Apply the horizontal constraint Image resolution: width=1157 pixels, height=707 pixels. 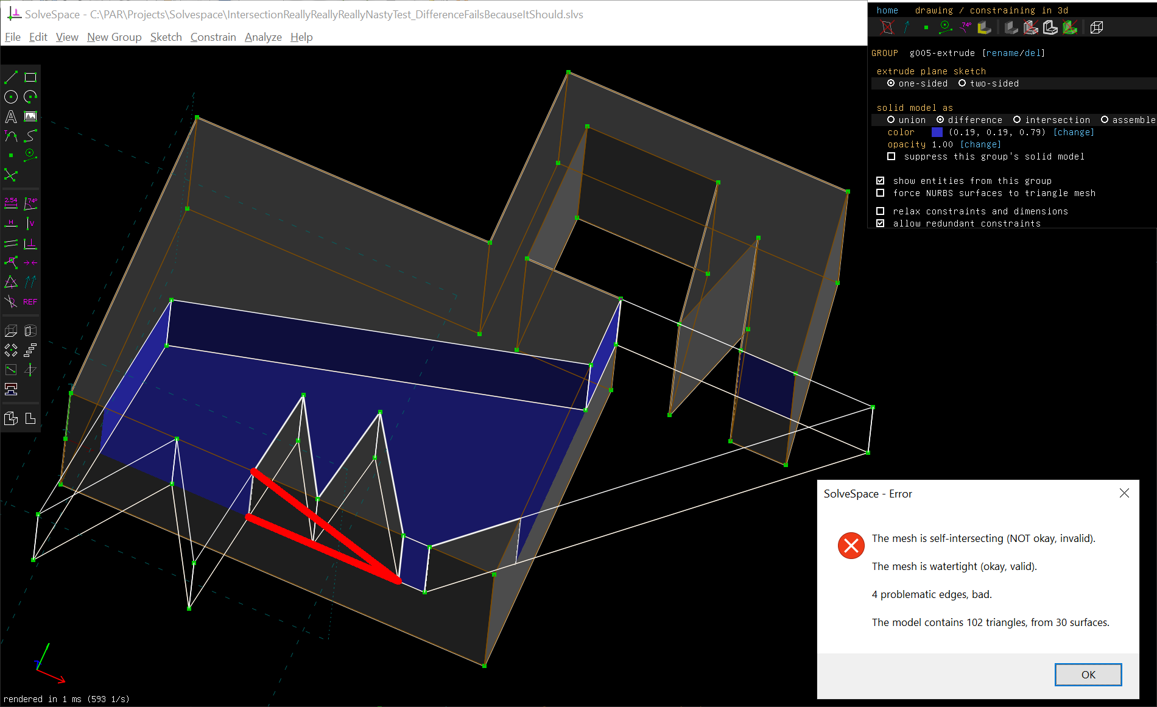[x=11, y=223]
